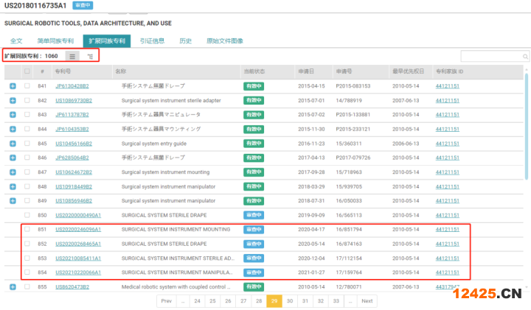Screen dimensions: 531x310
Task: Switch to list view icon
Action: click(72, 56)
